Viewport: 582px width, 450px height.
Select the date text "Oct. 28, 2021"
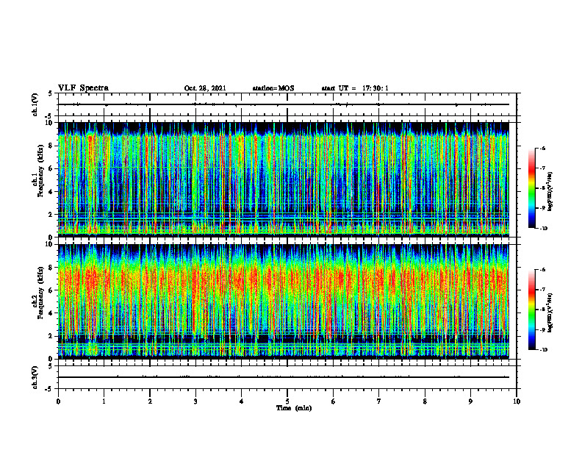pos(205,88)
